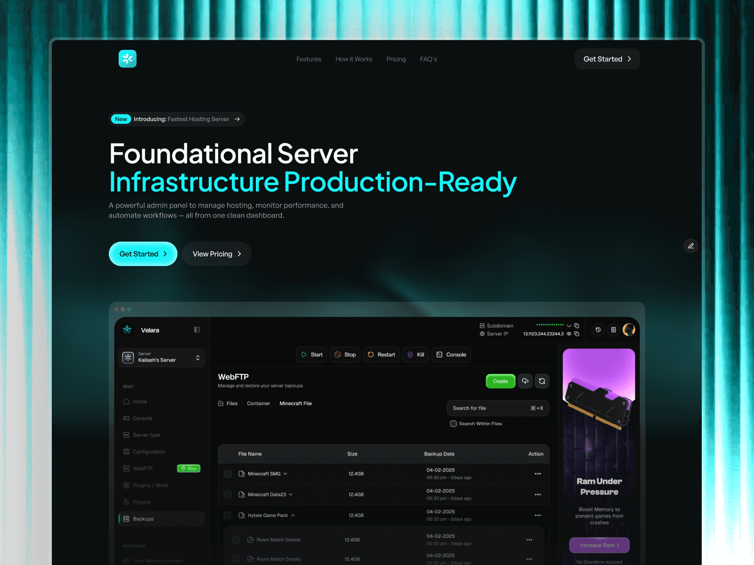The height and width of the screenshot is (565, 754).
Task: Click the Server IP globe icon
Action: 482,334
